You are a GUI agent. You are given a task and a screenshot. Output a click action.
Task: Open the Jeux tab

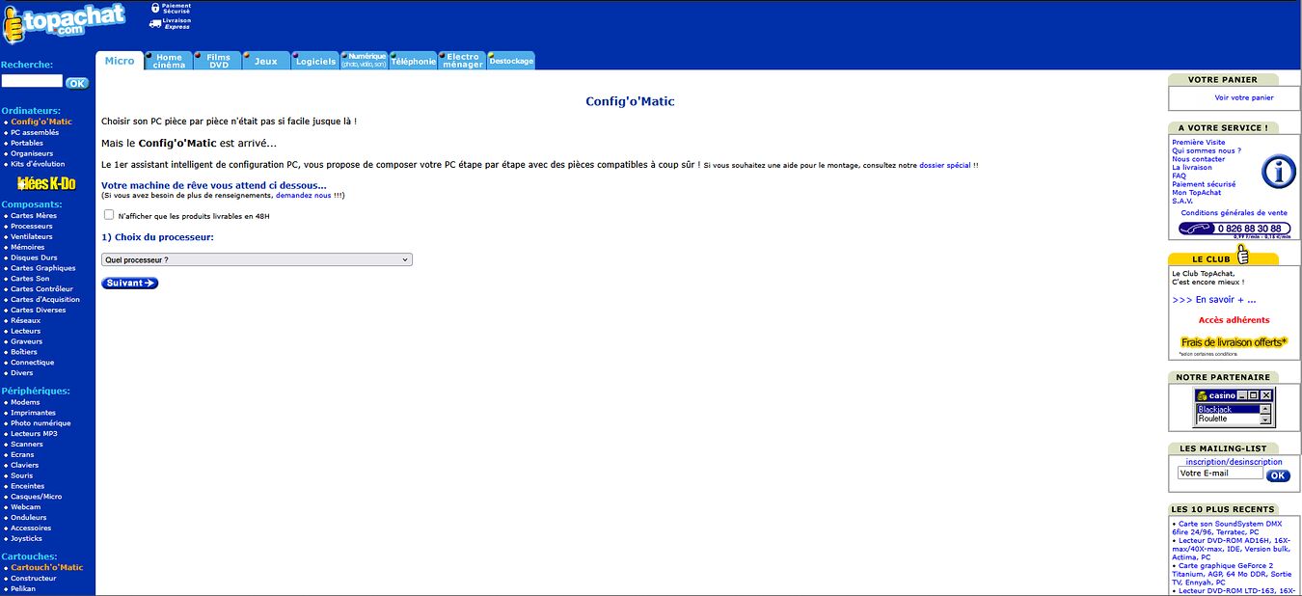tap(266, 61)
